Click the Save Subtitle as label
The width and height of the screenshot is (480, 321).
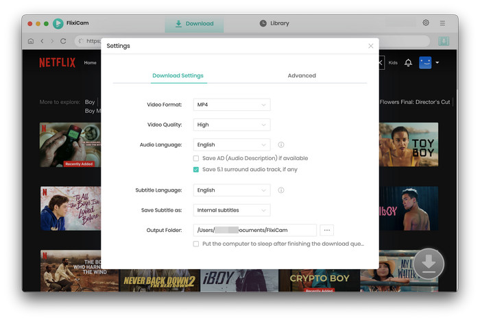pyautogui.click(x=161, y=210)
